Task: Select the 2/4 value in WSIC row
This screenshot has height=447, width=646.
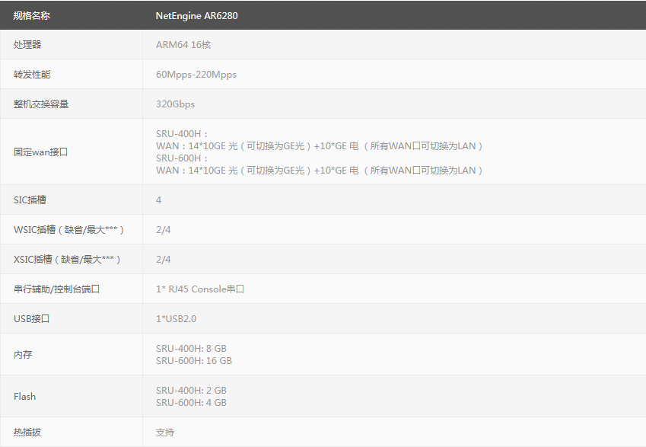Action: 163,230
